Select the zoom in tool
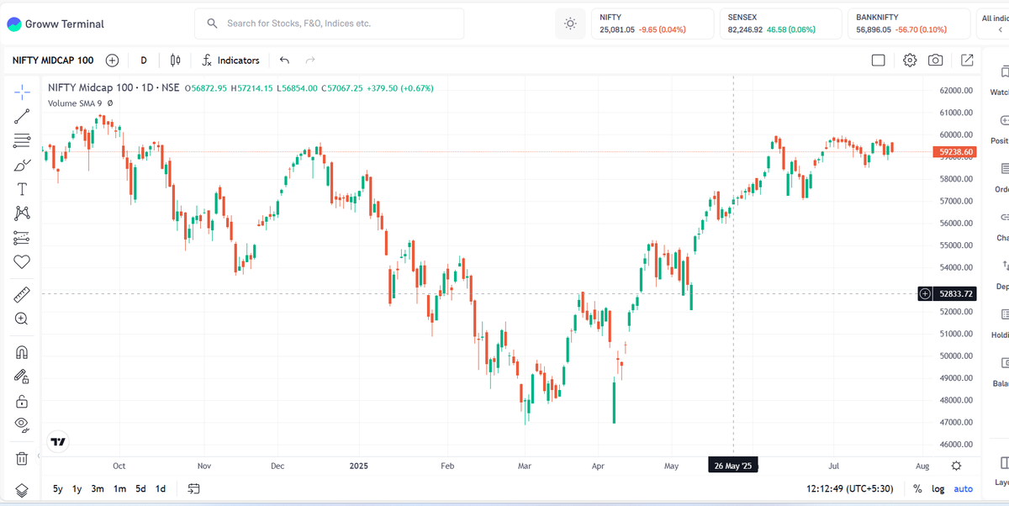The width and height of the screenshot is (1009, 506). [22, 319]
